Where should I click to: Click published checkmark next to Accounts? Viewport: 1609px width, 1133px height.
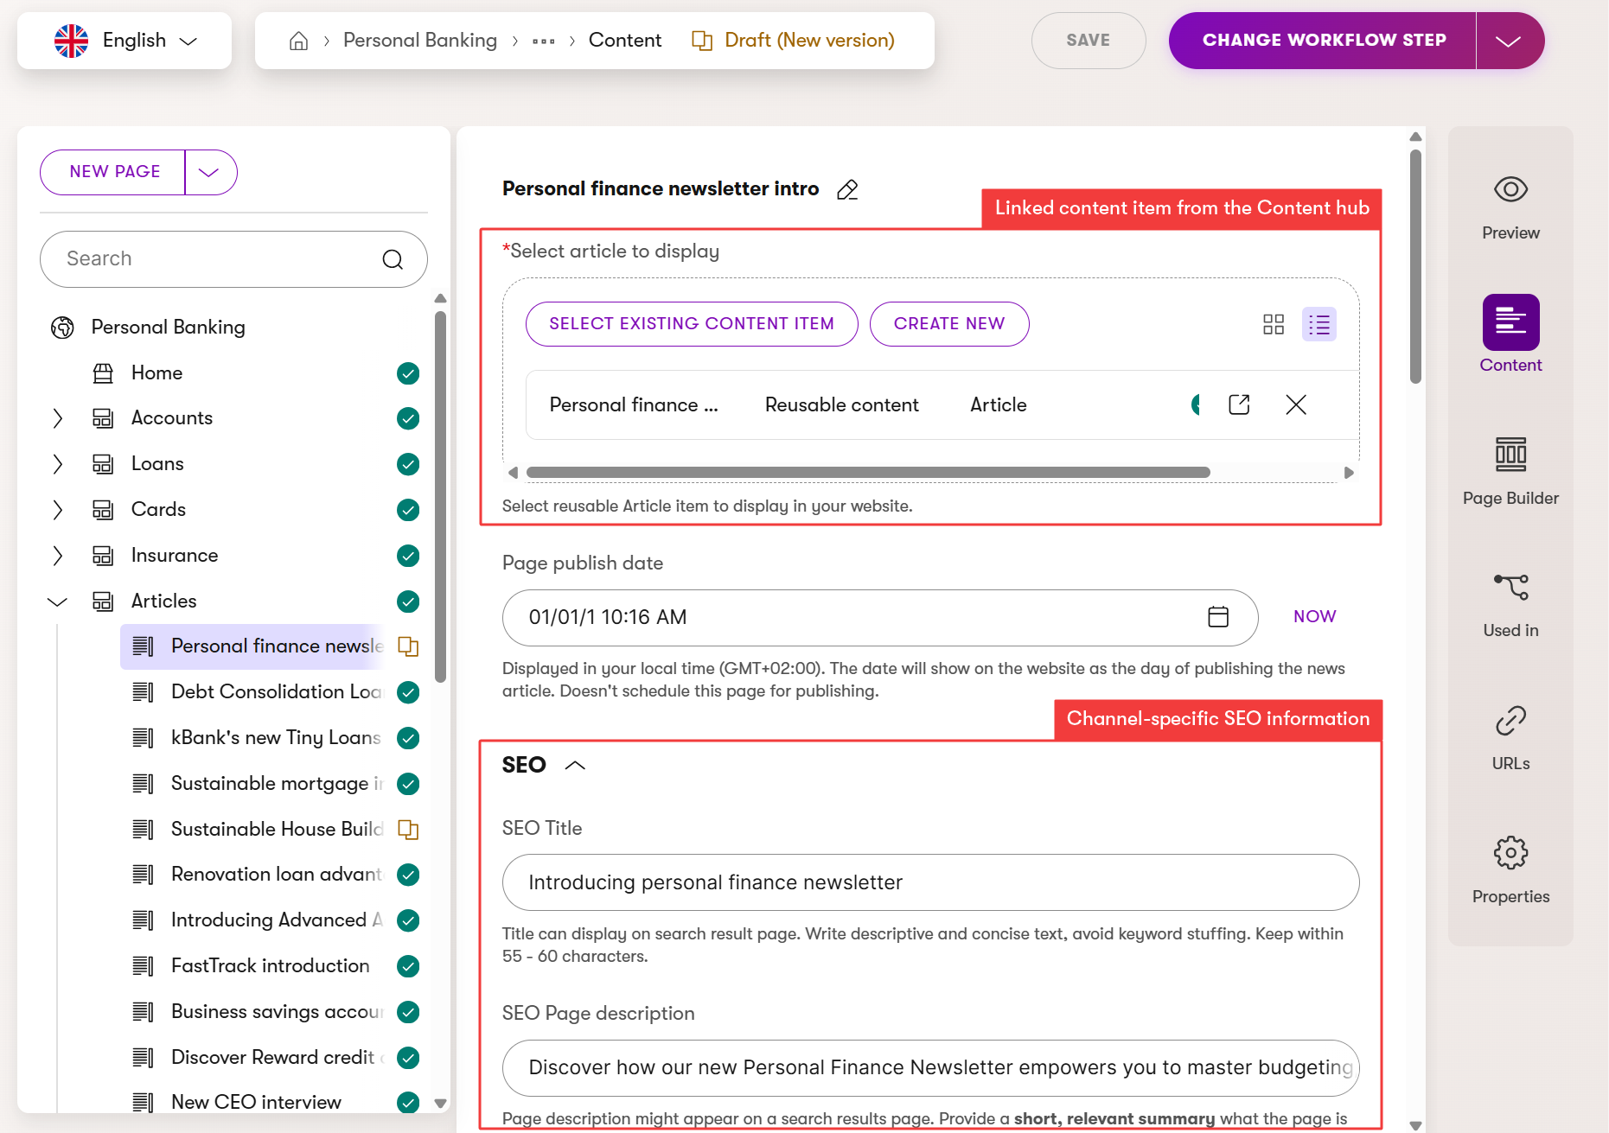point(408,418)
